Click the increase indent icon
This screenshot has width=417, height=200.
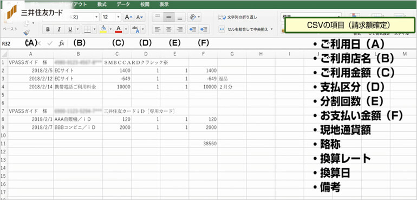(x=204, y=29)
